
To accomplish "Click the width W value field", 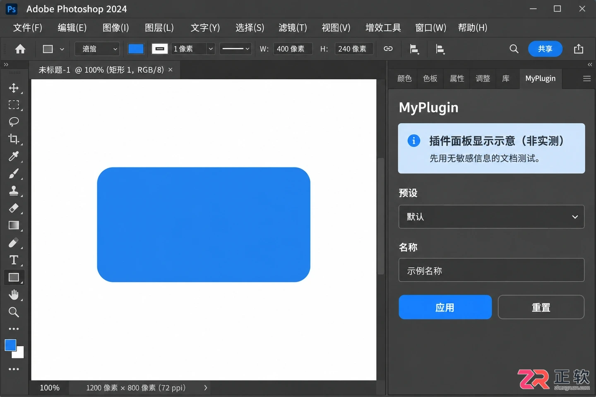I will pyautogui.click(x=293, y=49).
